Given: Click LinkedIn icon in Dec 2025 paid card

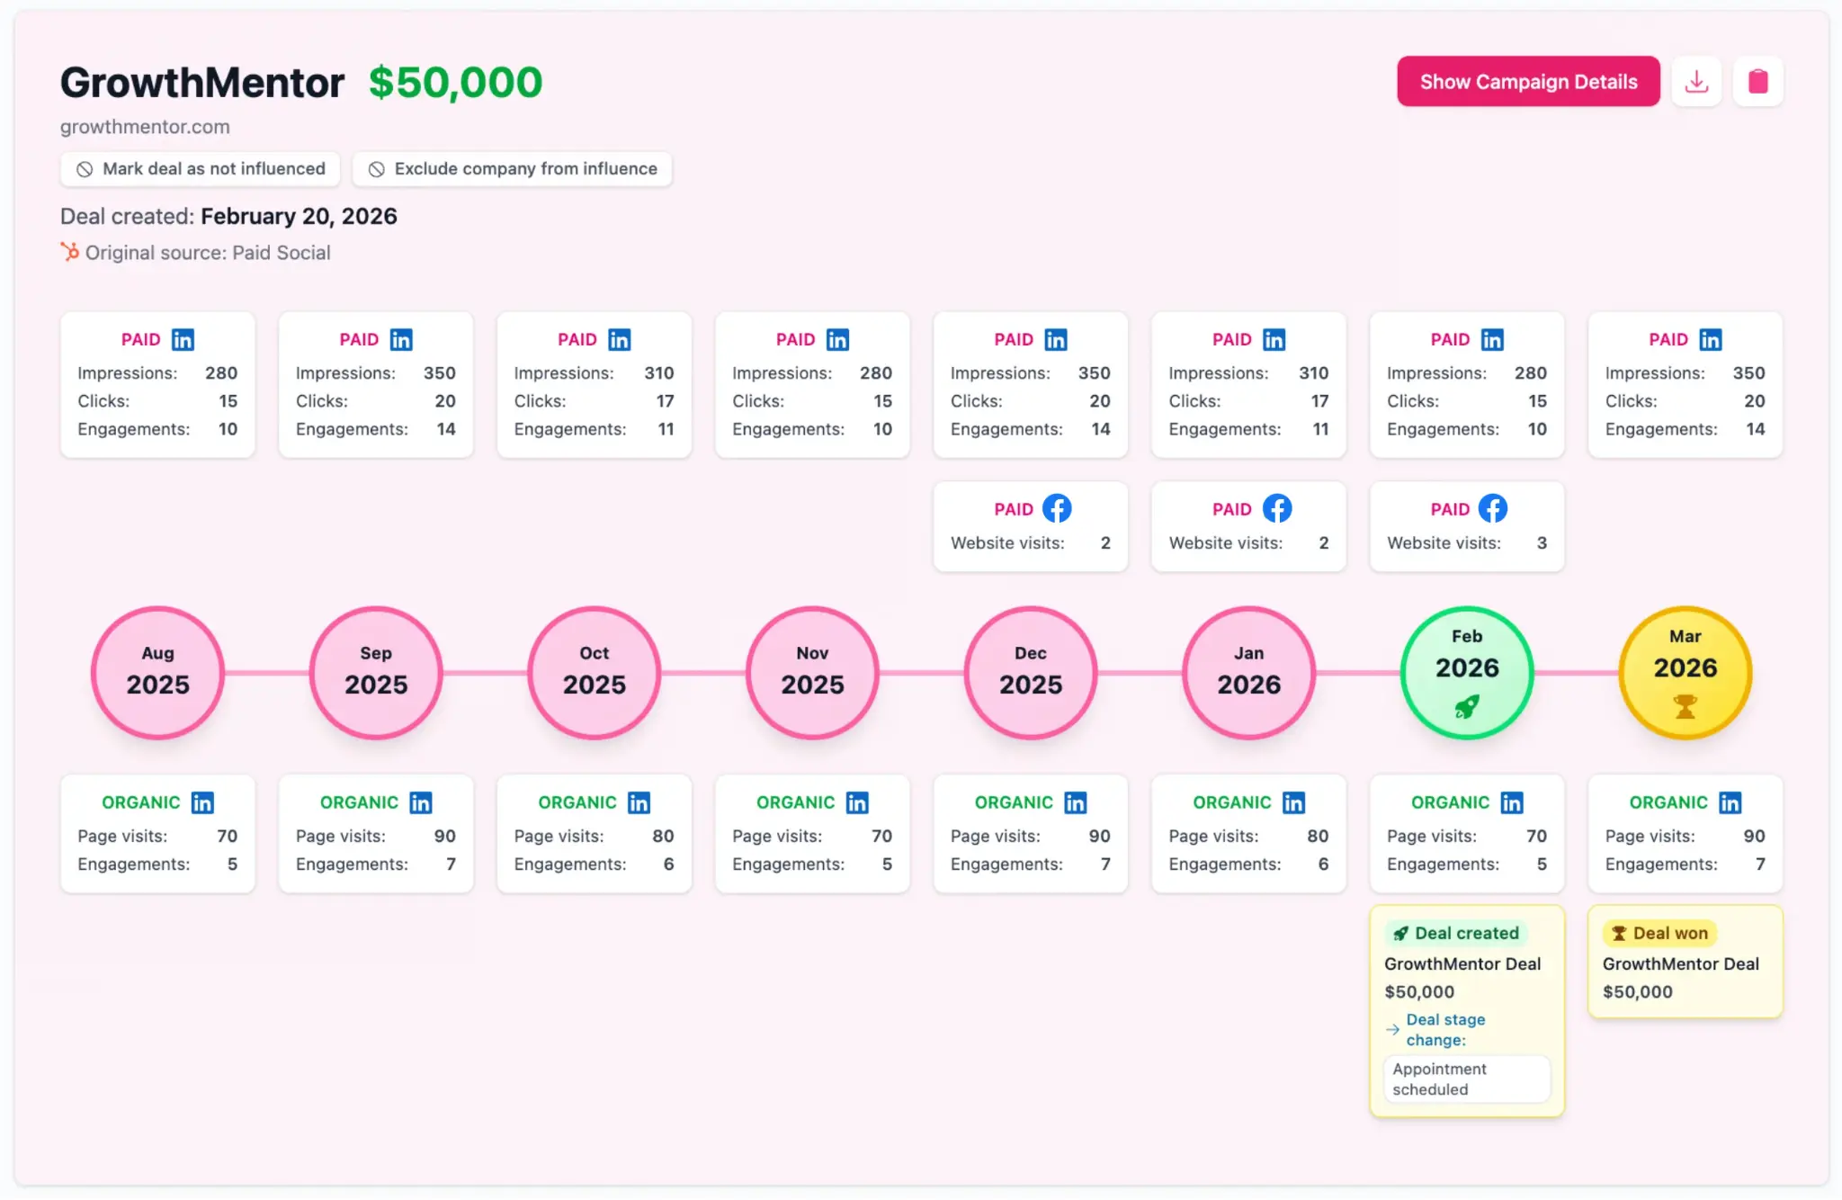Looking at the screenshot, I should 1056,339.
